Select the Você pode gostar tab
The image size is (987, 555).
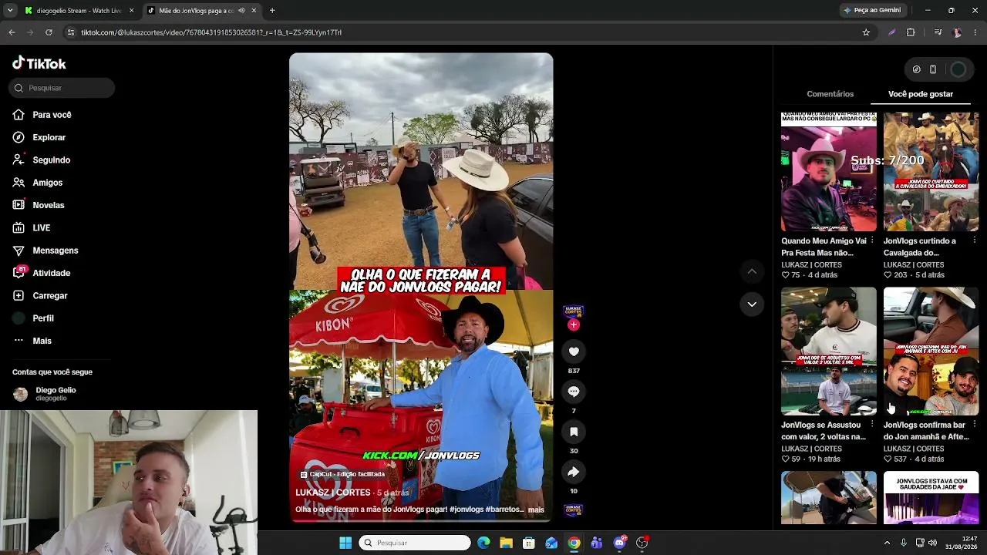pos(921,94)
